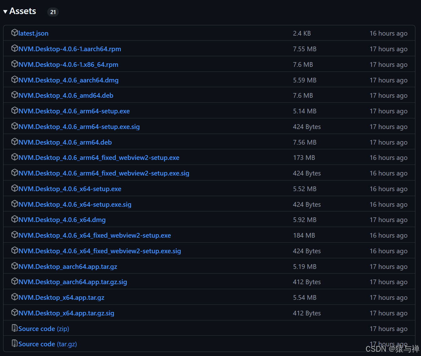Collapse the Assets section triangle
Screen dimensions: 421x356
point(5,12)
